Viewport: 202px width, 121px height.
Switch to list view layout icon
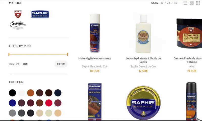point(185,3)
